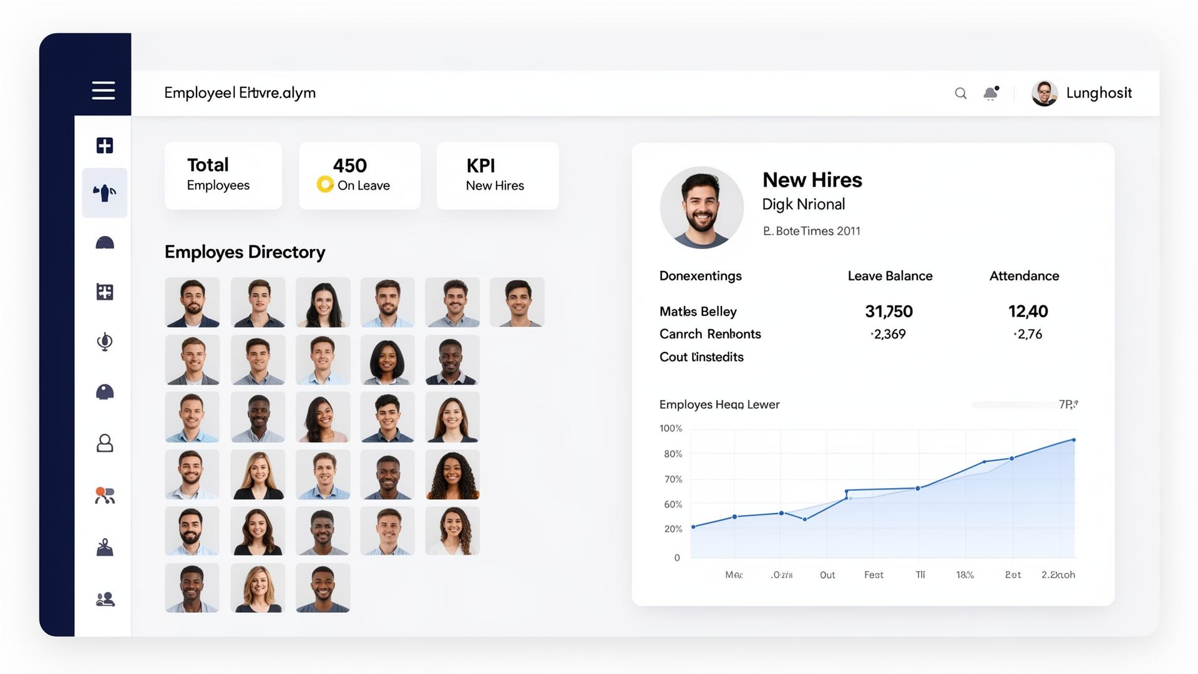Open the hamburger menu
The width and height of the screenshot is (1198, 674).
tap(104, 90)
